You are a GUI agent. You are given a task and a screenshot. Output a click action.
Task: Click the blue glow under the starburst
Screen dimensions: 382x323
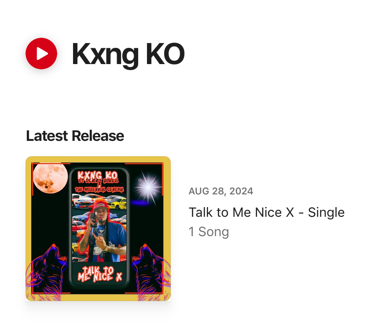pos(142,203)
